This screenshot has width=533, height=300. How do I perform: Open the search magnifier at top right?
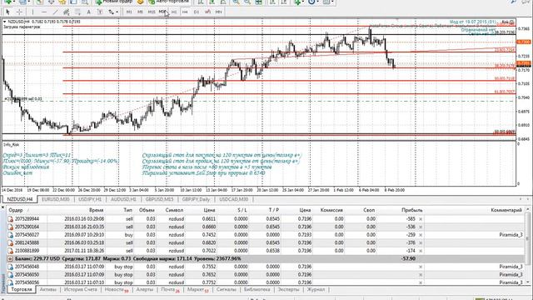click(x=514, y=2)
